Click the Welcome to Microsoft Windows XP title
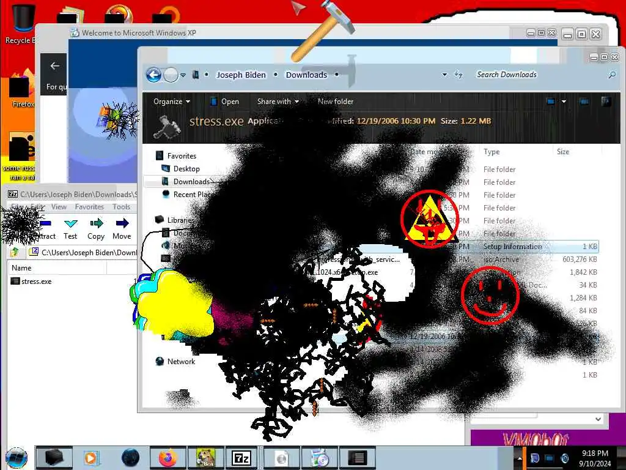 [x=139, y=33]
